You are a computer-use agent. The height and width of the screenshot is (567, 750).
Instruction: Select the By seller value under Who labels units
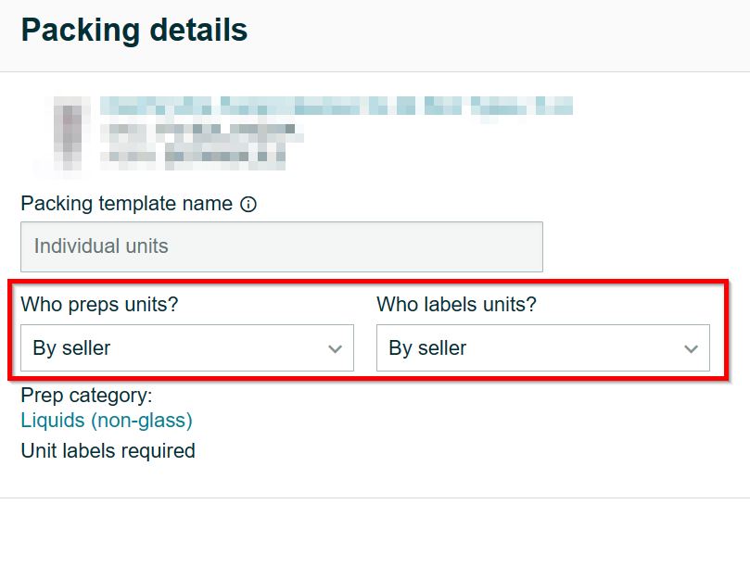point(427,348)
